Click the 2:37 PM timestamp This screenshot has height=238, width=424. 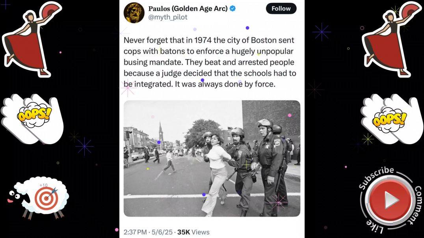[x=135, y=232]
